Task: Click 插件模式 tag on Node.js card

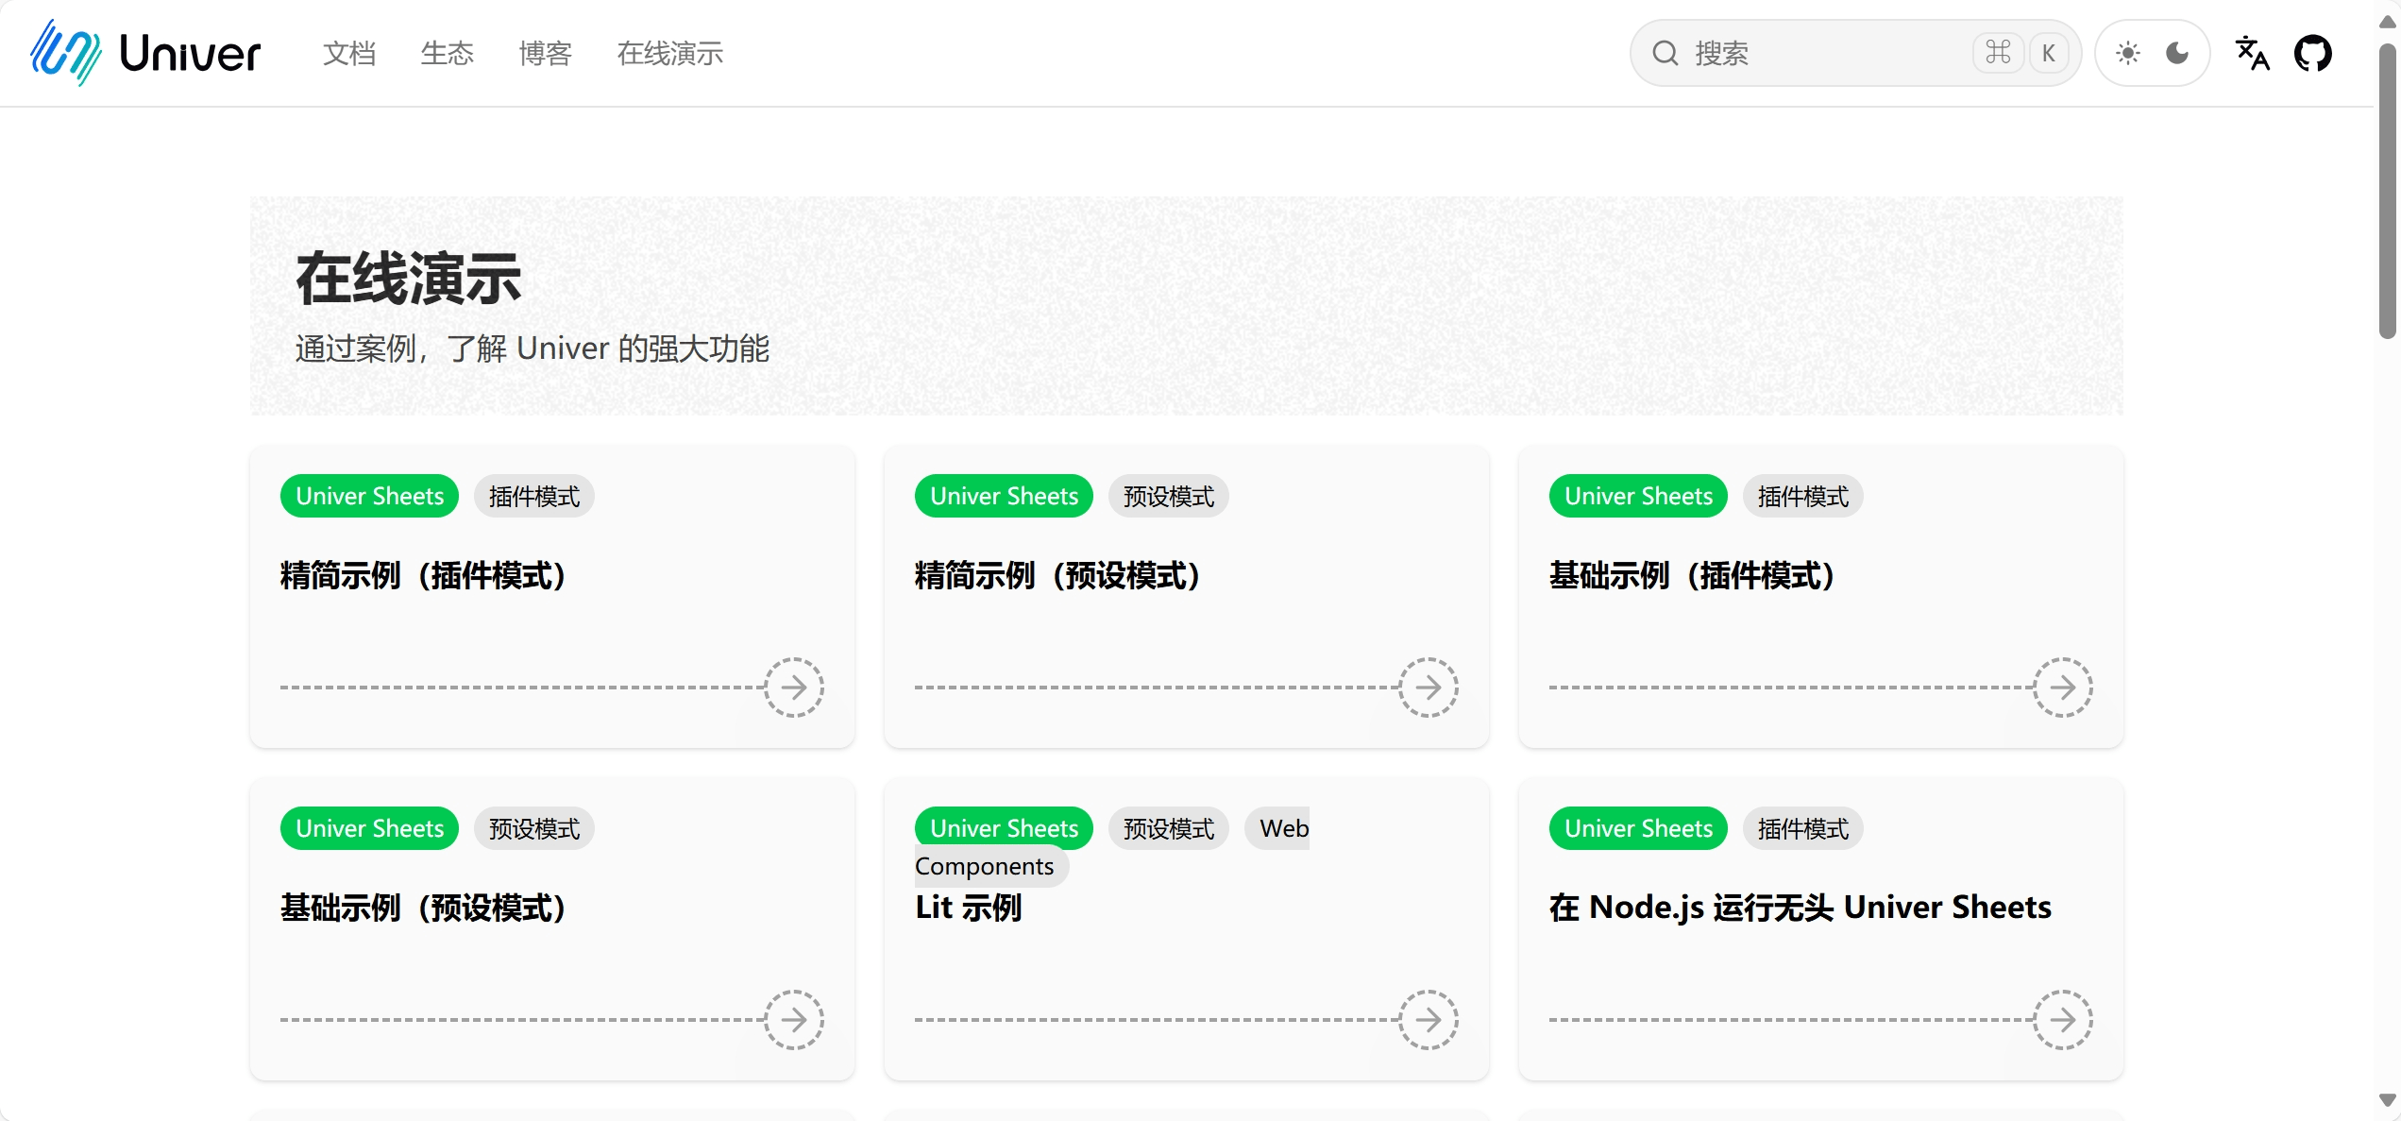Action: (1803, 828)
